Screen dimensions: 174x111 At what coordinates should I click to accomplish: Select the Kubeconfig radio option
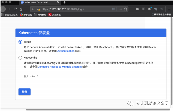point(20,58)
